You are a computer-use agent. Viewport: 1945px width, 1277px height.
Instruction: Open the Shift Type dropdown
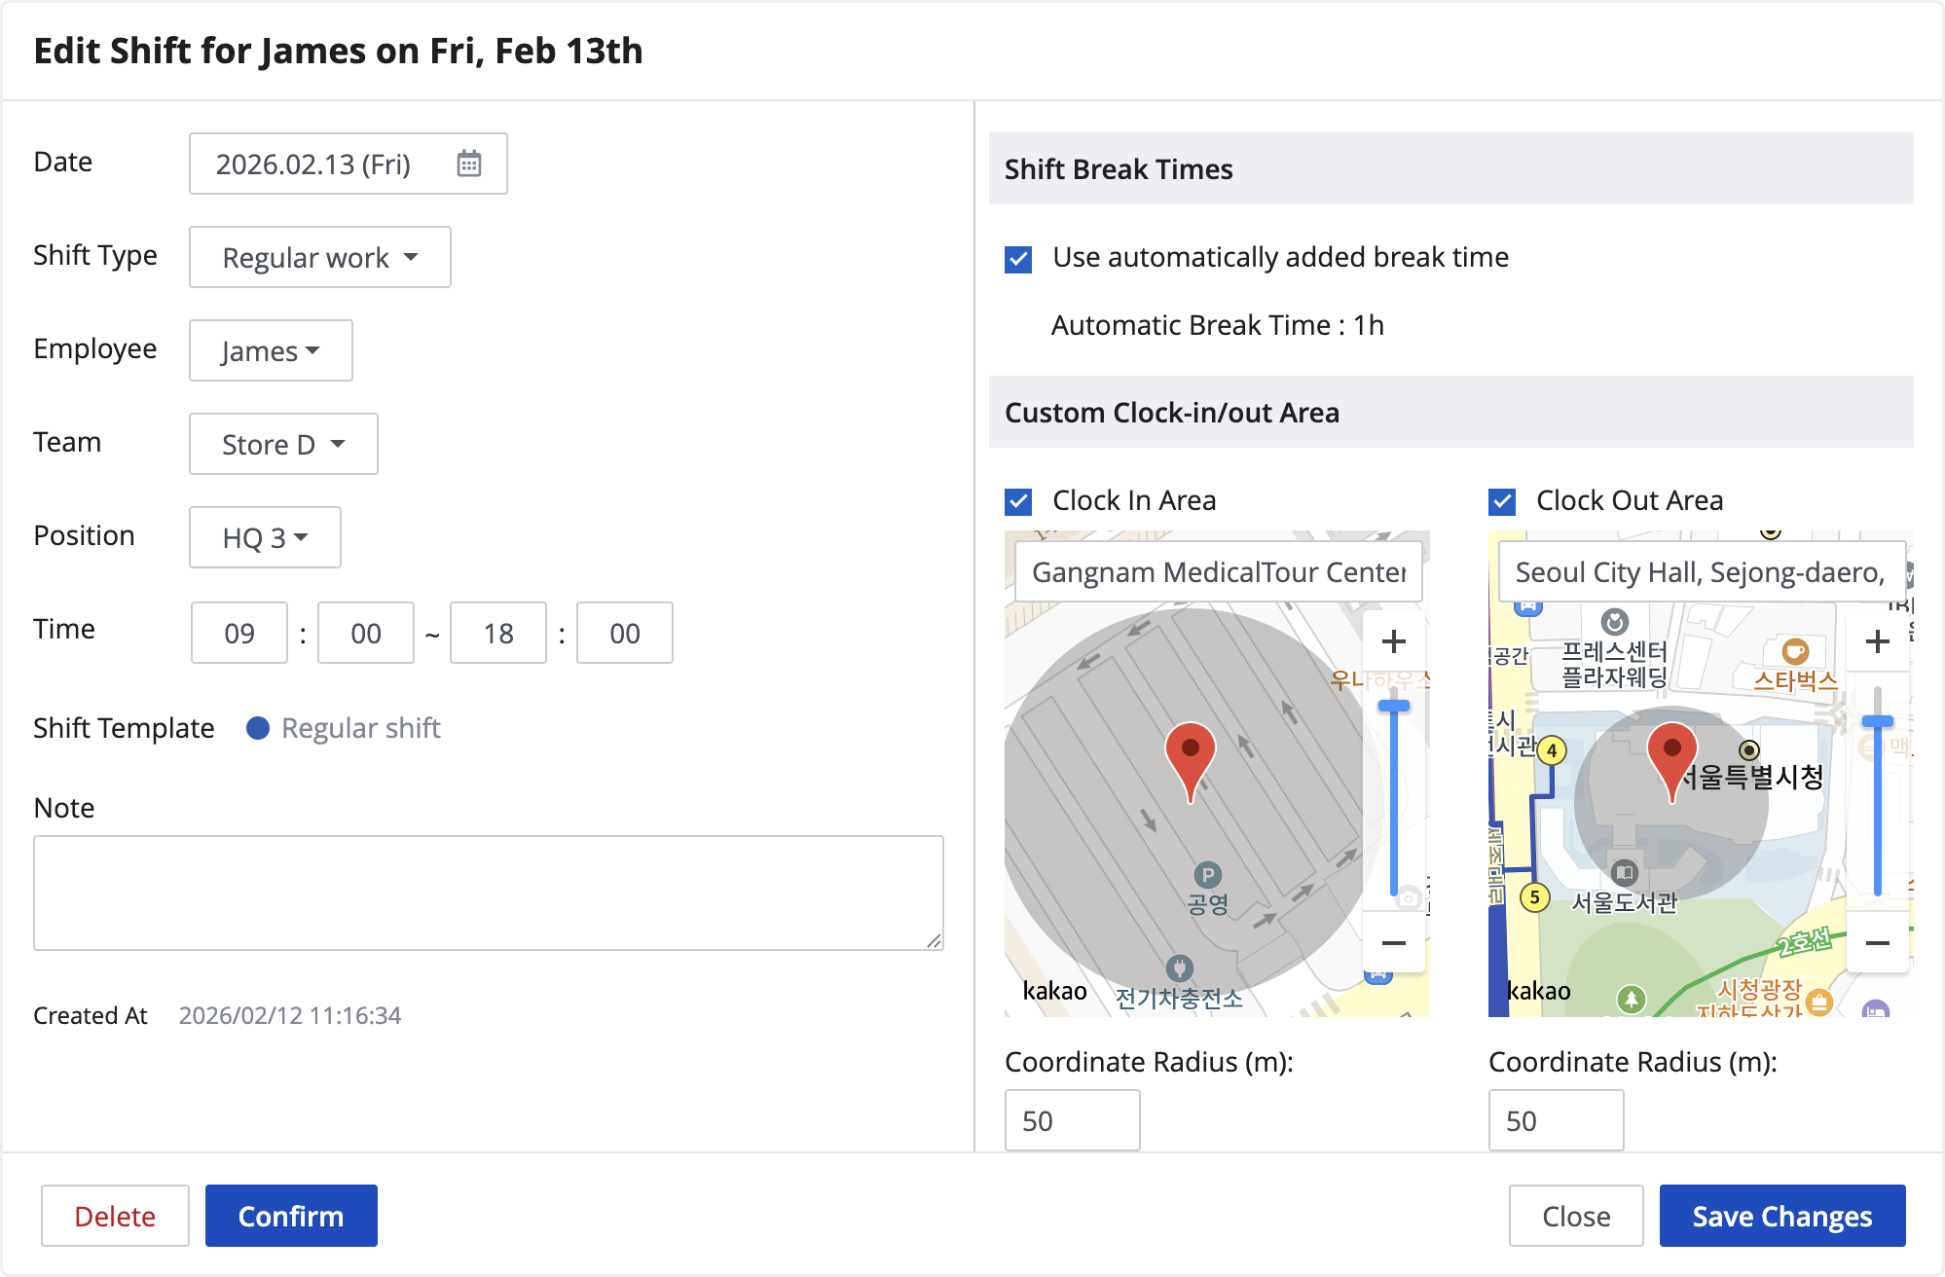click(x=319, y=257)
